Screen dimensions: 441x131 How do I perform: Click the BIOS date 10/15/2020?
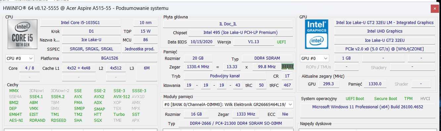click(202, 42)
